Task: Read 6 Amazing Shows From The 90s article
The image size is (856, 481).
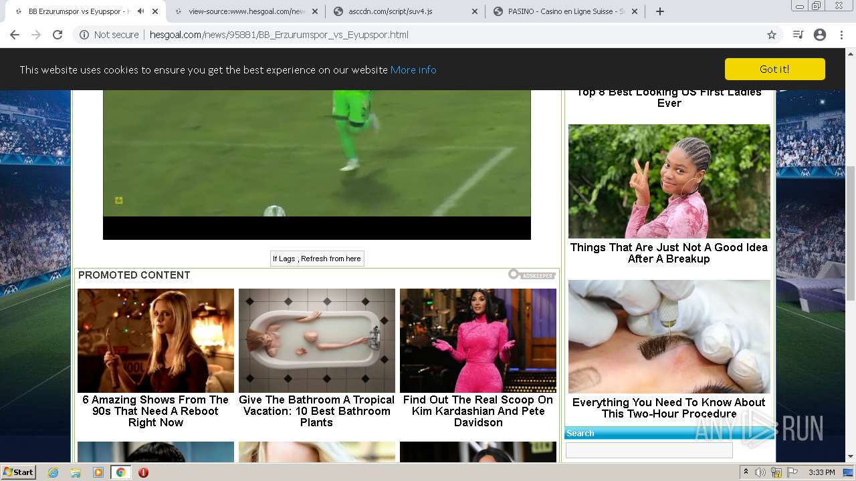Action: [156, 411]
